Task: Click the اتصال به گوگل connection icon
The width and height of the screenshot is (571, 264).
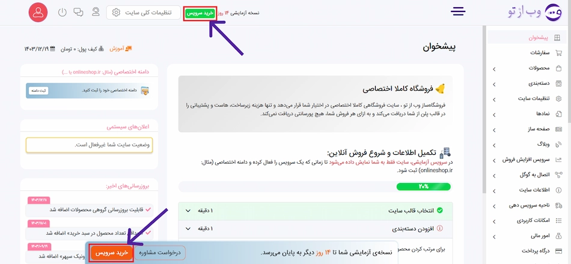Action: (x=558, y=175)
